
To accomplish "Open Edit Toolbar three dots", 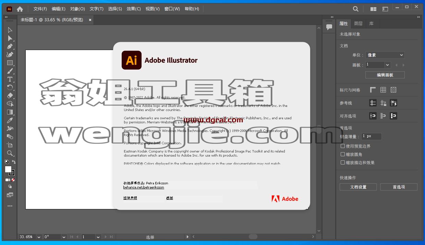I will pos(10,206).
